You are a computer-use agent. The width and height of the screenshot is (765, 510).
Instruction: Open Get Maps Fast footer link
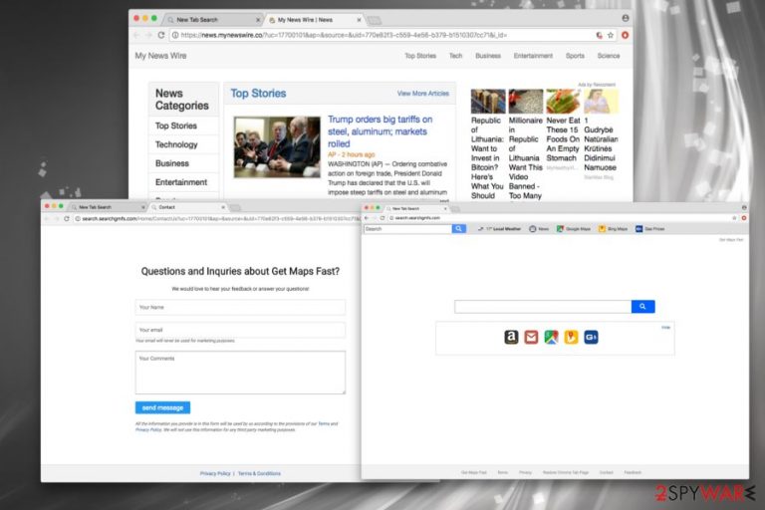click(x=474, y=472)
